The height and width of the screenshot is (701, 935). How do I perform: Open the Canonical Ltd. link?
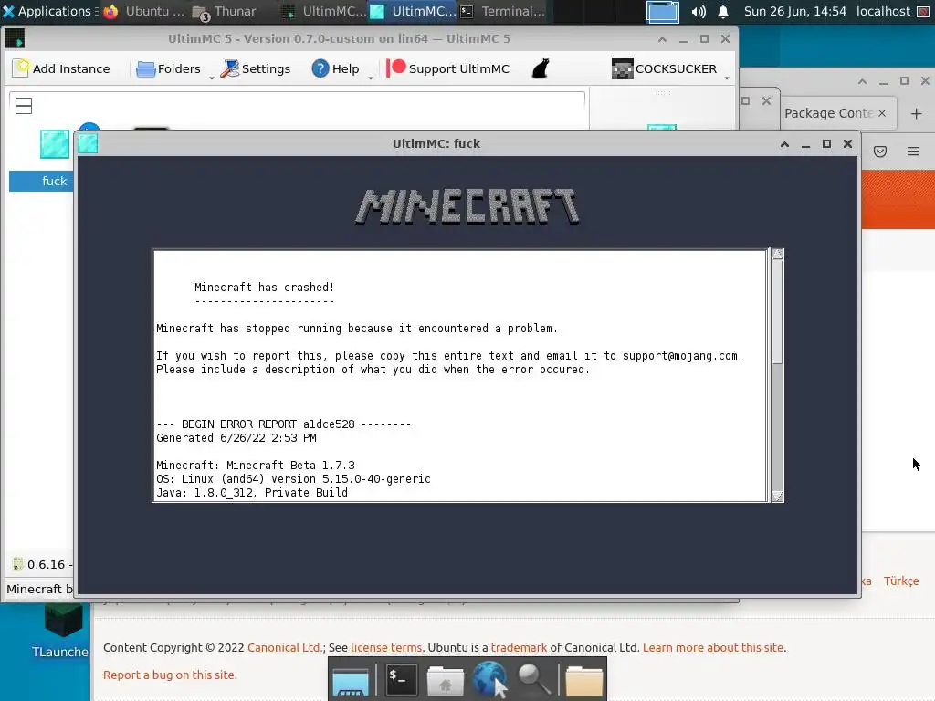pos(284,647)
